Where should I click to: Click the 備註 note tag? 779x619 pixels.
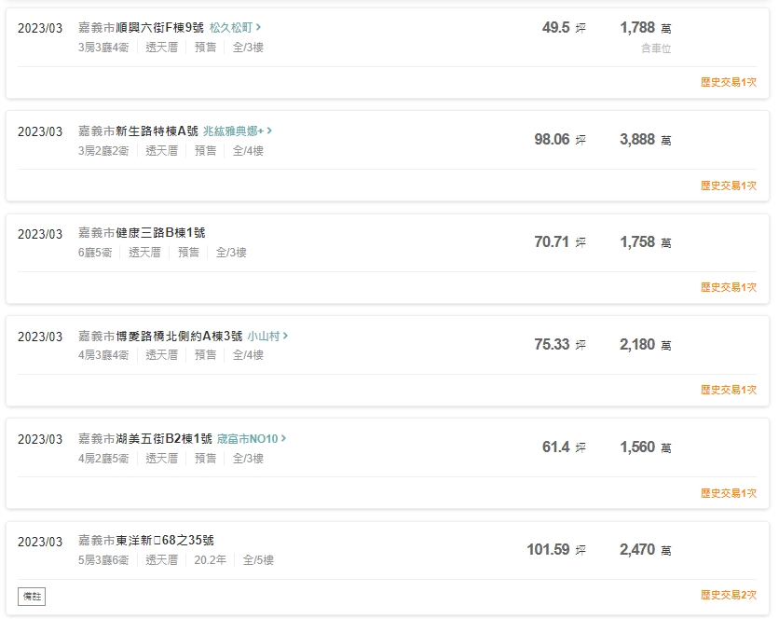(31, 596)
